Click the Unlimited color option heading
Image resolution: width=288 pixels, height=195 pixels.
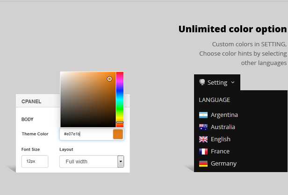coord(232,29)
